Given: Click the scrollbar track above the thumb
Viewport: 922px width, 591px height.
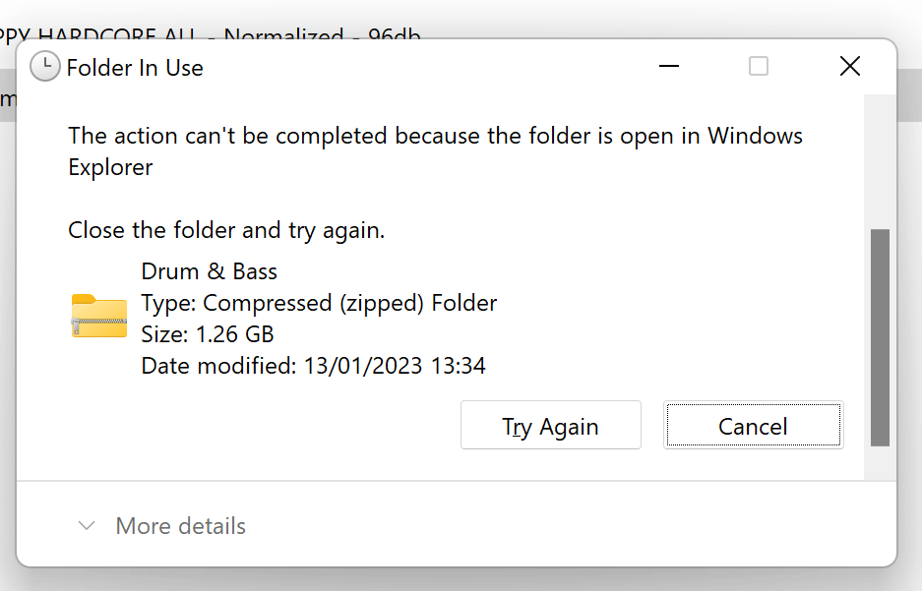Looking at the screenshot, I should [880, 161].
